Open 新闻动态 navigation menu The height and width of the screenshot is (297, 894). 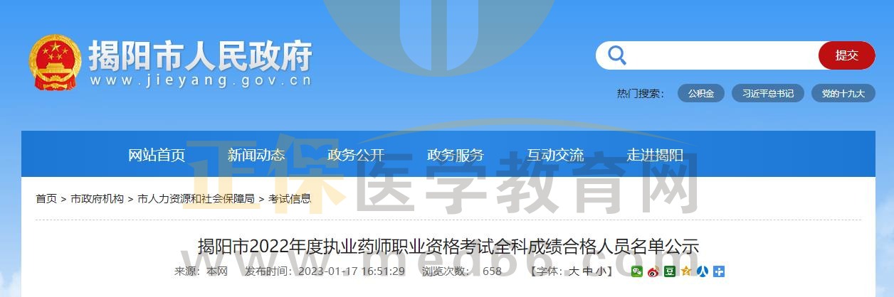(256, 155)
